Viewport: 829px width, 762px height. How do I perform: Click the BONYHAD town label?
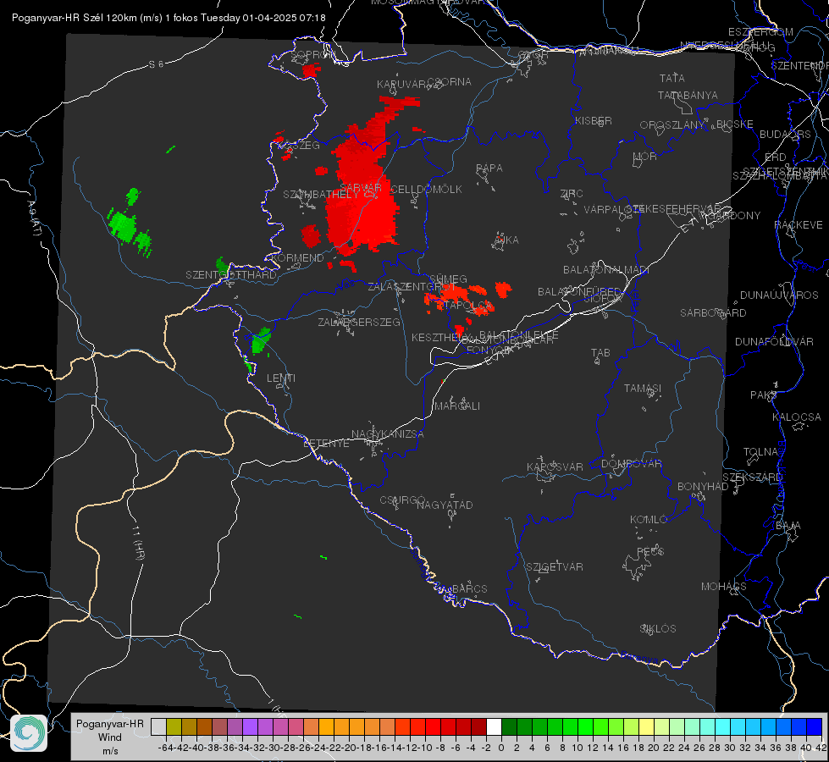click(x=703, y=487)
